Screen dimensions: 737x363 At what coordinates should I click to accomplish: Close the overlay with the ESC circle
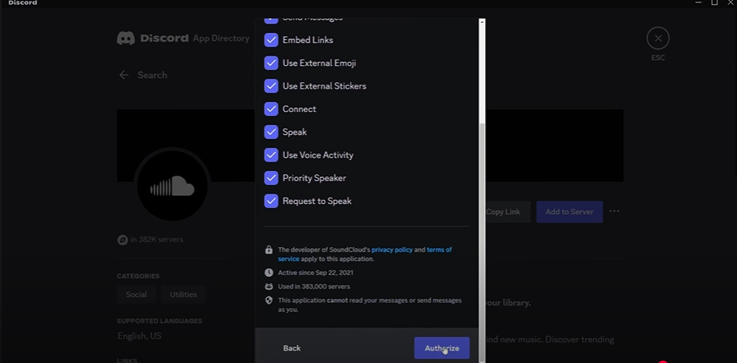[x=658, y=38]
